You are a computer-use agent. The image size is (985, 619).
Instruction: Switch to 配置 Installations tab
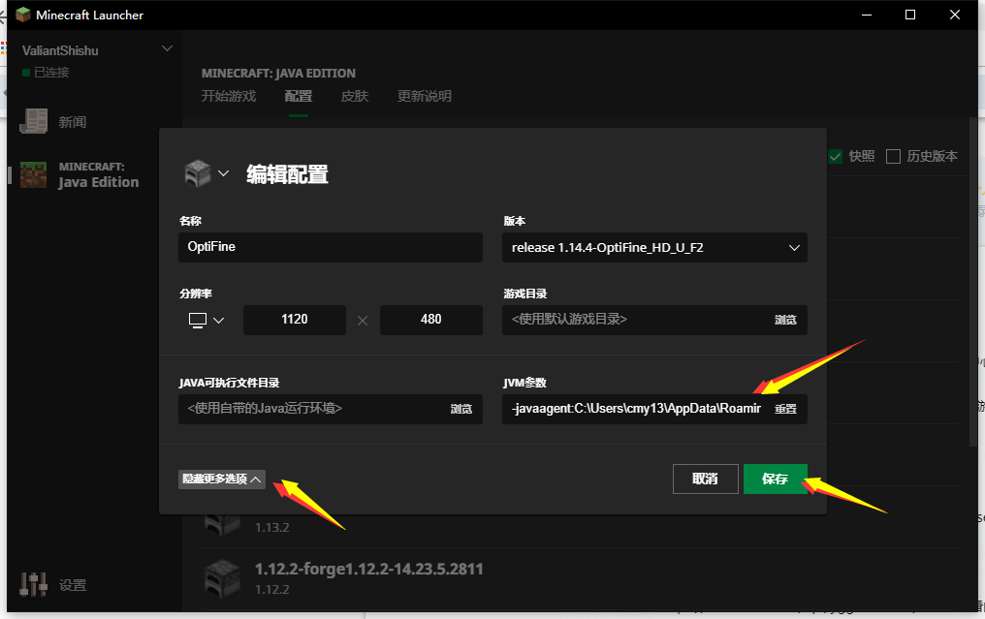(299, 96)
